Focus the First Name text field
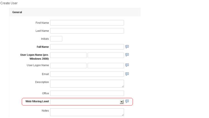Viewport: 209px width, 118px height. (x=87, y=23)
